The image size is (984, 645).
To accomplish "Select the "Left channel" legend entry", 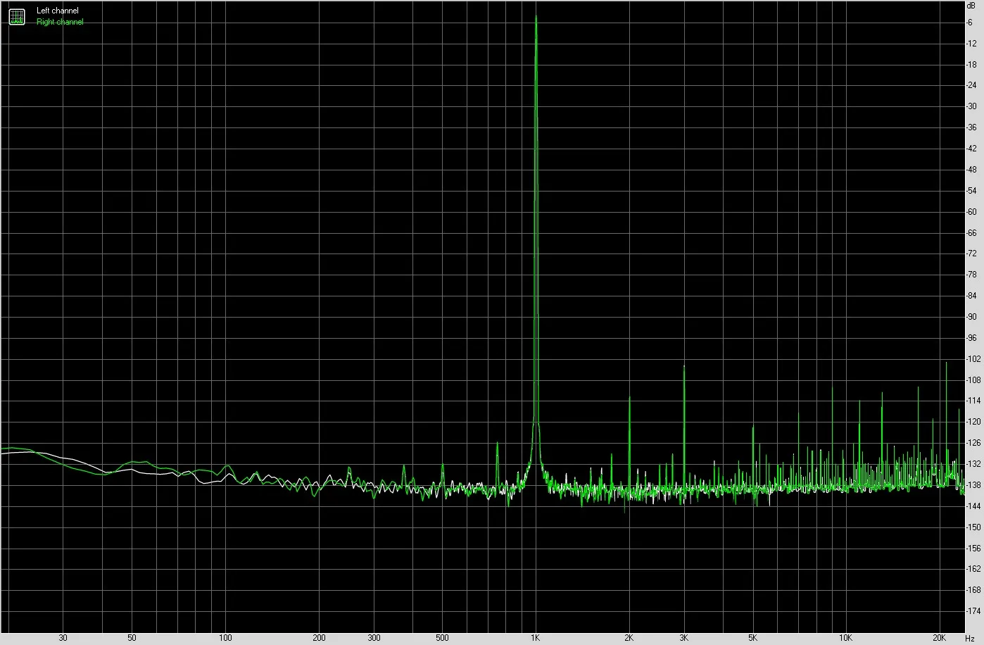I will (x=58, y=11).
